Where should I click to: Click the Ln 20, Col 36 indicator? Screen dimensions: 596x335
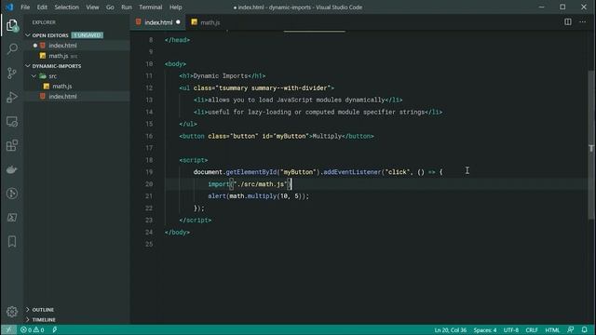click(x=451, y=330)
